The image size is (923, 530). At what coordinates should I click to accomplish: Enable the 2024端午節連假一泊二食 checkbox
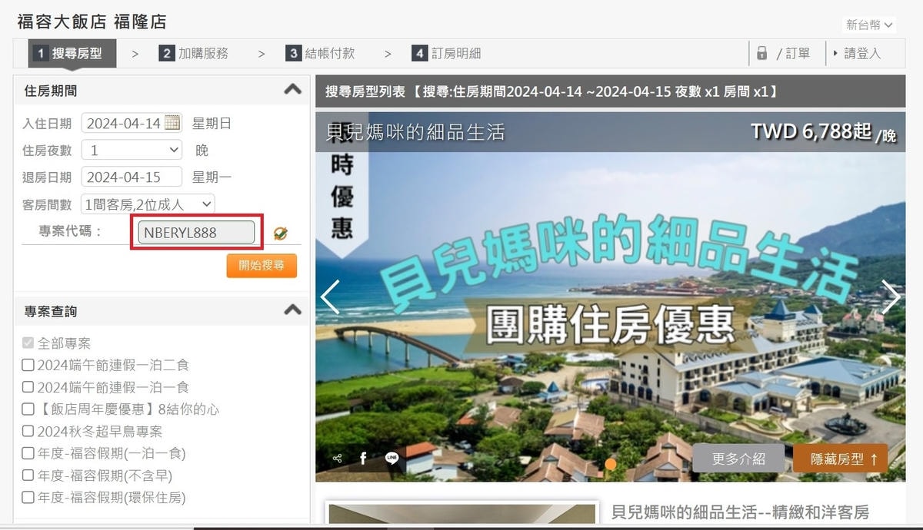(x=28, y=365)
